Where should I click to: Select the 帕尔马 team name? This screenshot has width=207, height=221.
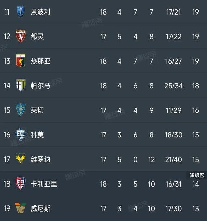[x=40, y=85]
